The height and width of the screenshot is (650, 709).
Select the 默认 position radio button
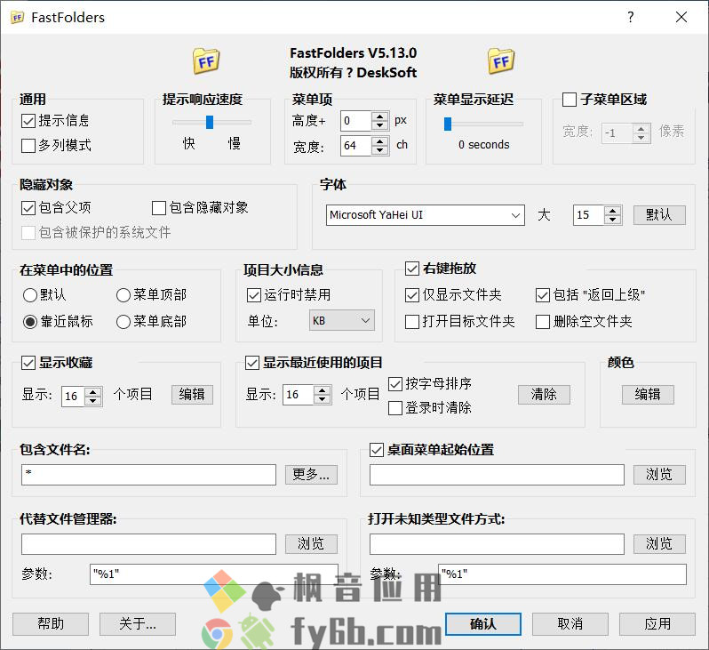[30, 295]
